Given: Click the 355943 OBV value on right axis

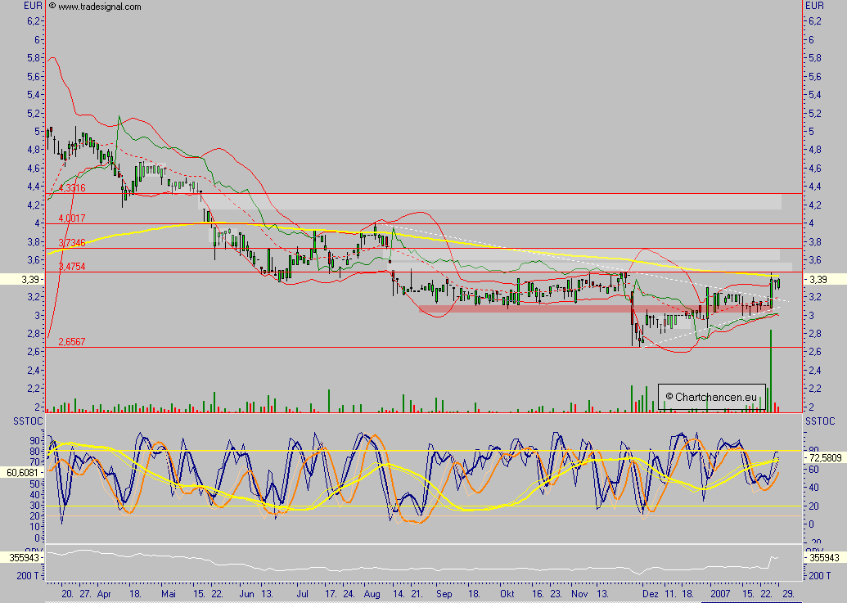Looking at the screenshot, I should pyautogui.click(x=824, y=557).
